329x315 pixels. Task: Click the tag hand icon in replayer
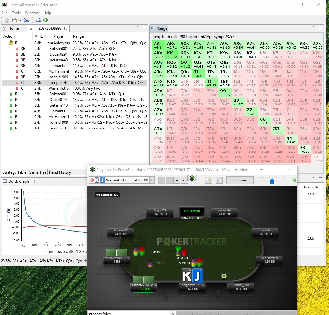(x=208, y=180)
